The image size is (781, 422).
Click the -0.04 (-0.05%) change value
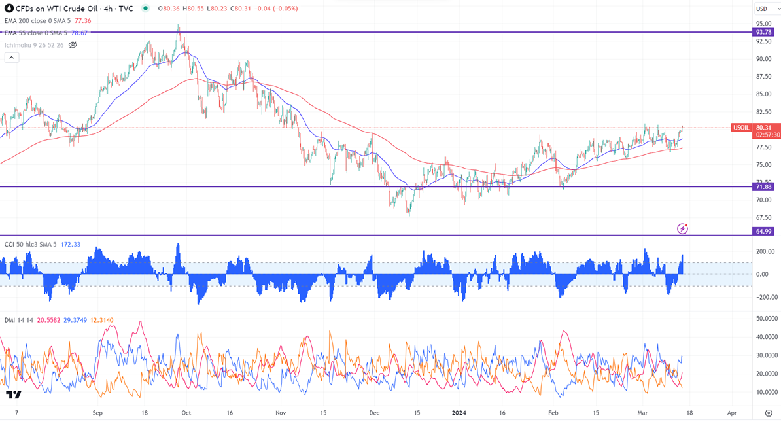pyautogui.click(x=277, y=9)
